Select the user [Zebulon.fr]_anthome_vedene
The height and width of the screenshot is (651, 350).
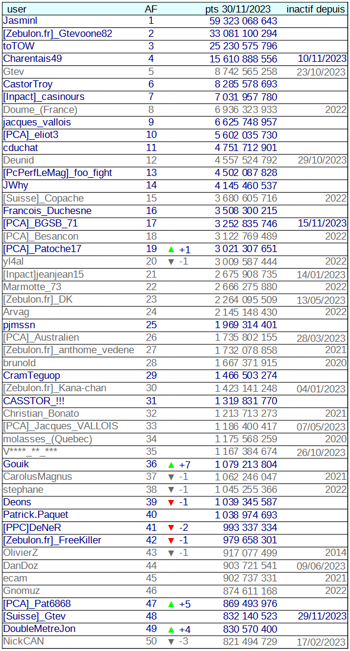click(x=68, y=350)
